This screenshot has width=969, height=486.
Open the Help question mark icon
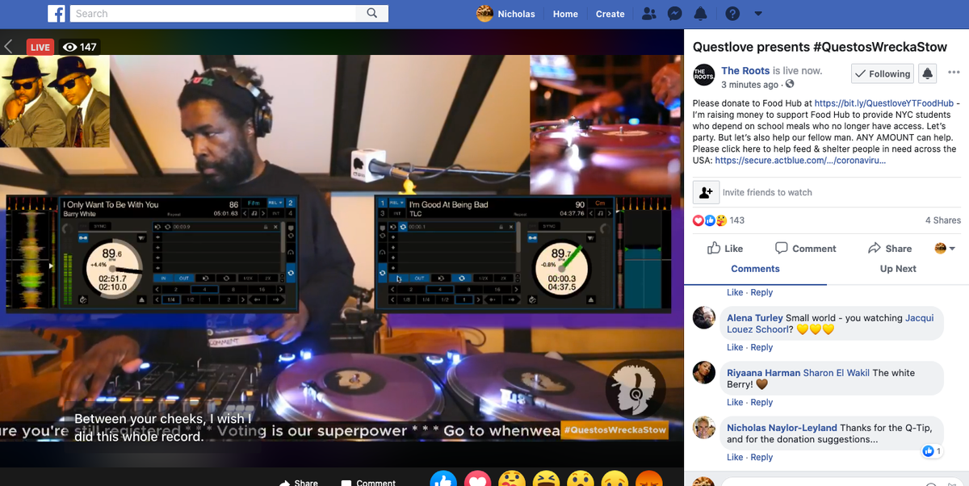point(732,13)
